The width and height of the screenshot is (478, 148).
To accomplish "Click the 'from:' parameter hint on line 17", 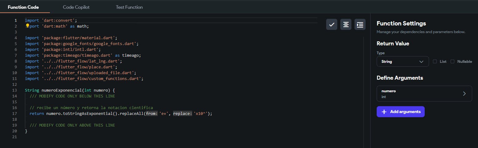I will 152,114.
